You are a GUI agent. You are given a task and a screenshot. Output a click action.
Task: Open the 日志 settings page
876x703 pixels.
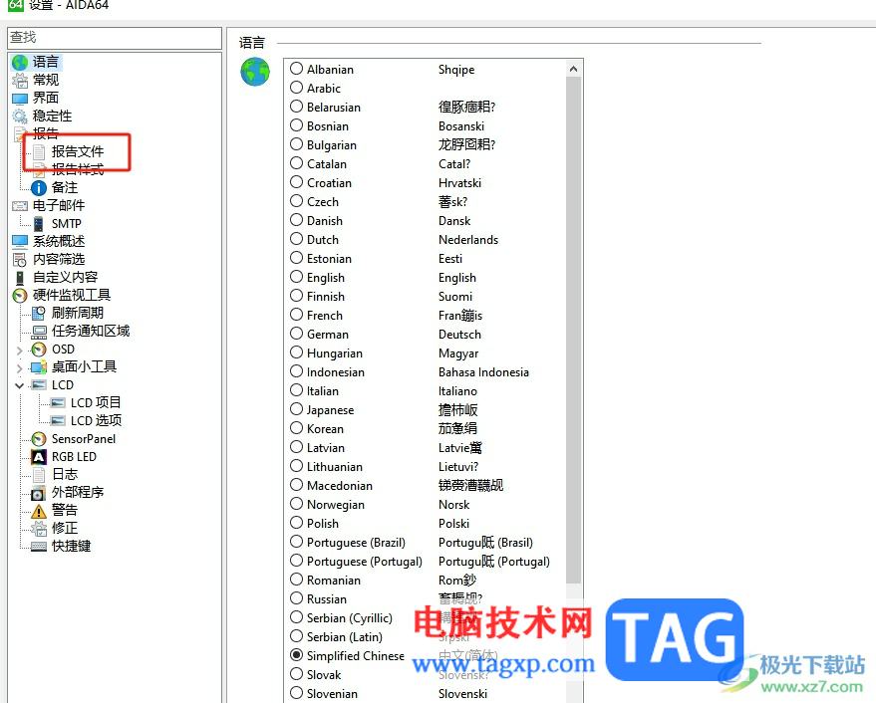pos(65,475)
